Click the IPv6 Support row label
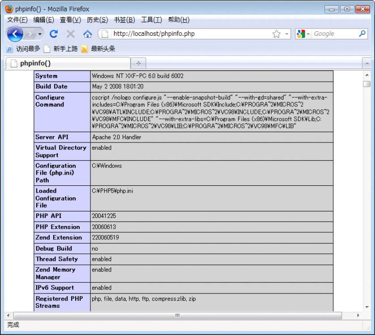The image size is (375, 335). pyautogui.click(x=55, y=288)
